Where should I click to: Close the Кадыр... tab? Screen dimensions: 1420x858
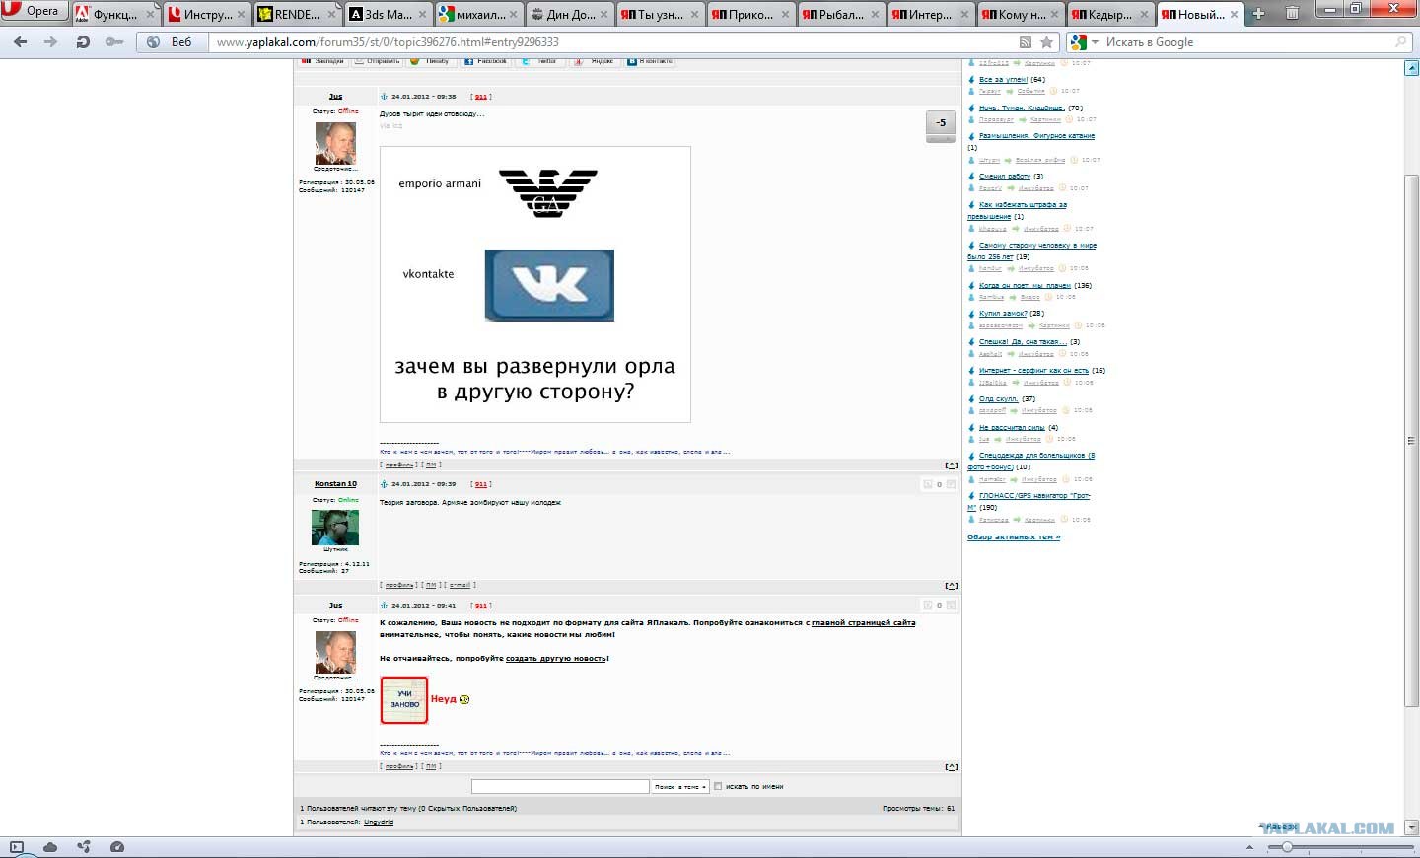tap(1144, 15)
